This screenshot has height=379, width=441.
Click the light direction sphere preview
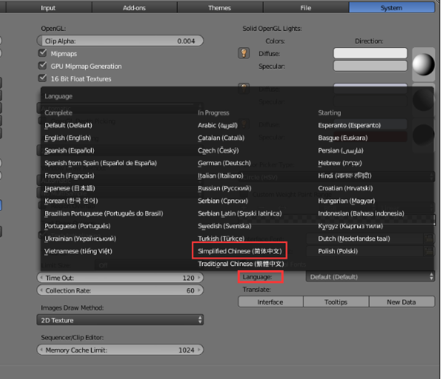pyautogui.click(x=423, y=65)
